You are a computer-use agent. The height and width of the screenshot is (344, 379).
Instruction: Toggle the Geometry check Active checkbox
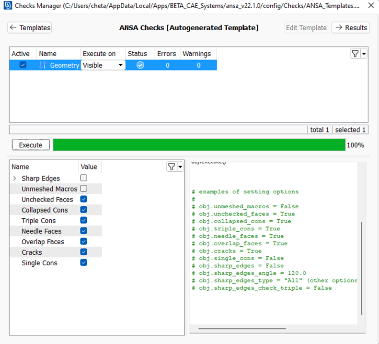23,65
